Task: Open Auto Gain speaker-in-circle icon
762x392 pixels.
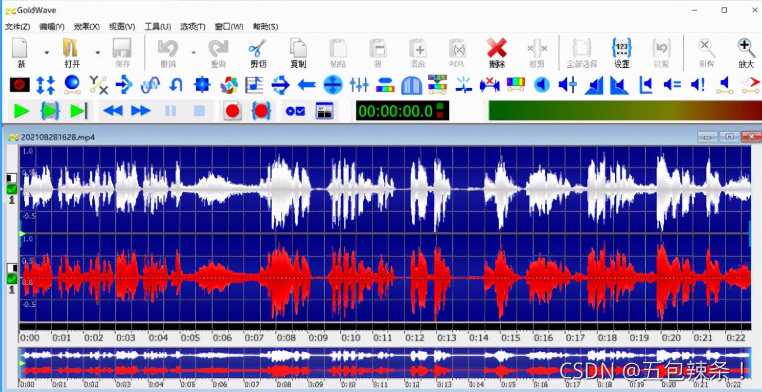Action: pos(541,85)
